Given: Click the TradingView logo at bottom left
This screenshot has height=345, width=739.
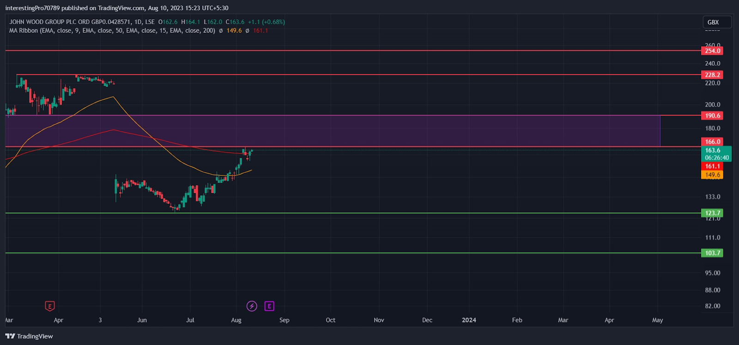Looking at the screenshot, I should click(x=29, y=336).
